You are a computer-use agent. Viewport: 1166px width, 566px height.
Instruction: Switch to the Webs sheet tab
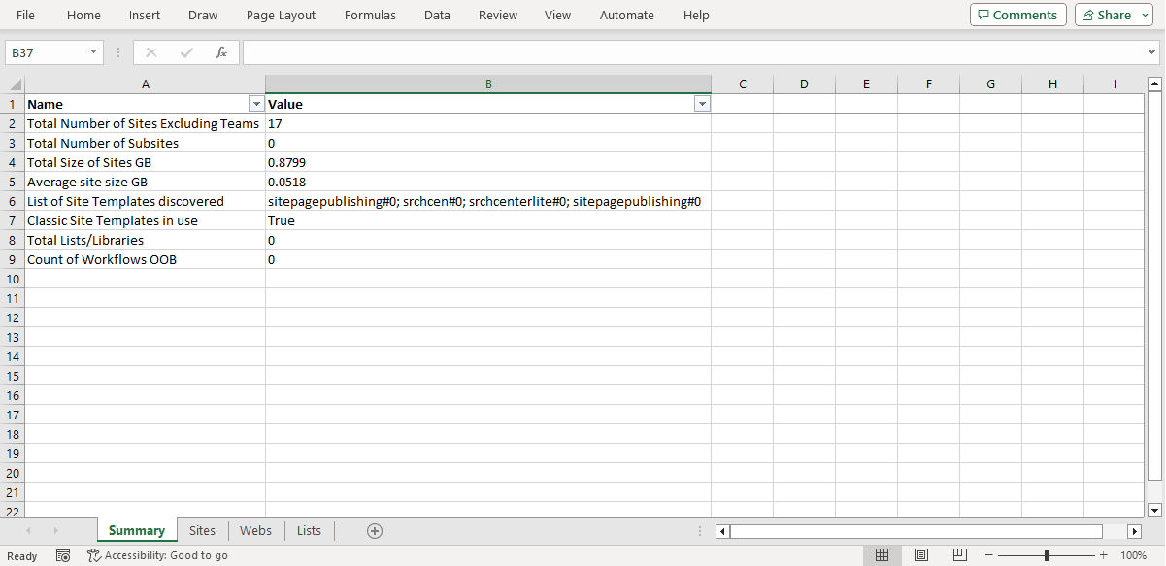pos(256,530)
